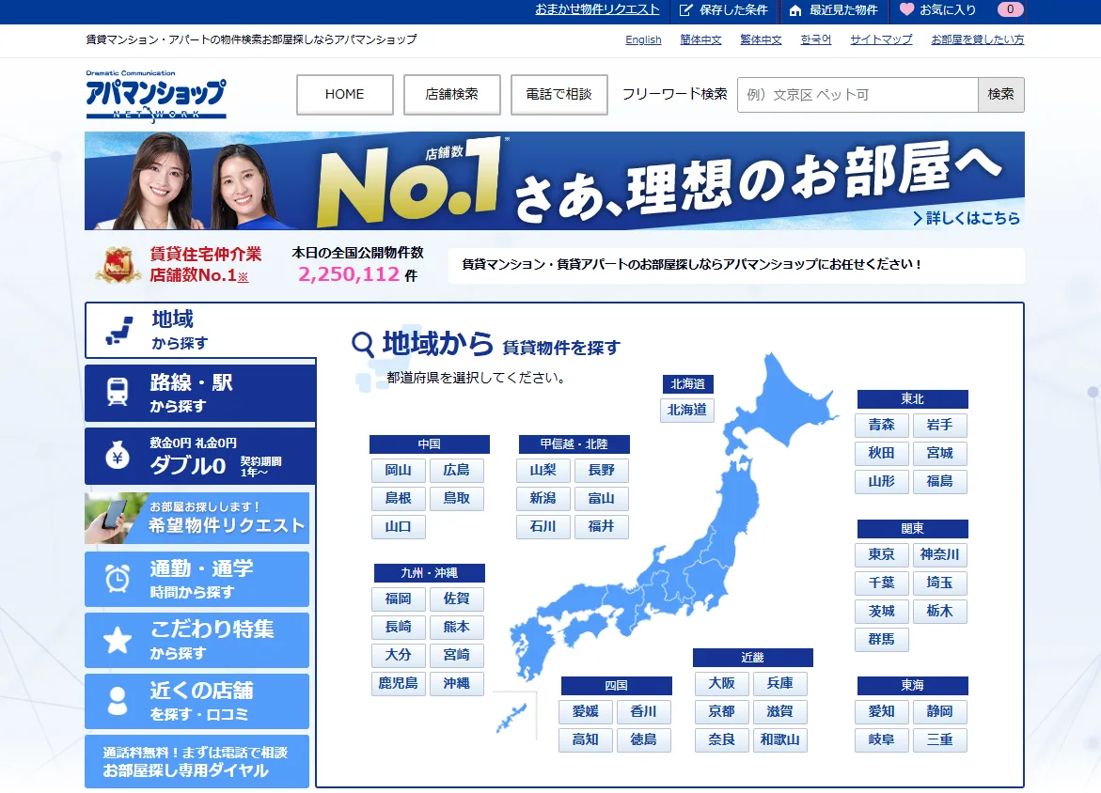Select 埼玉 prefecture button
The image size is (1101, 793).
pyautogui.click(x=939, y=583)
